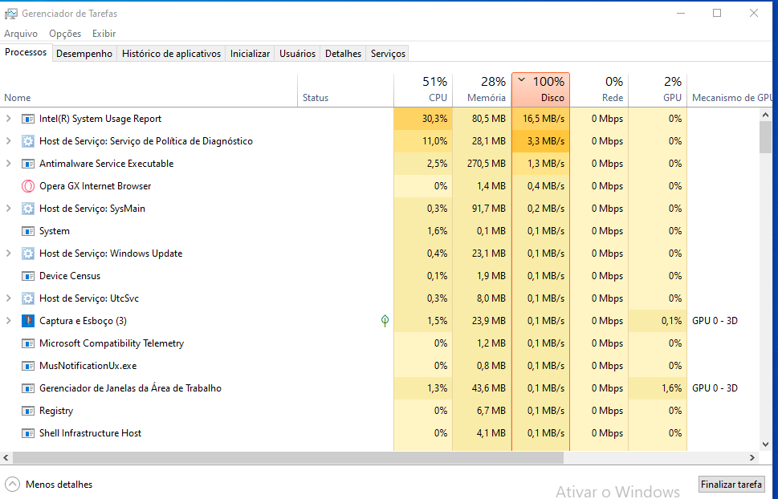Click the 270,5 MB memory value
The image size is (778, 499).
point(487,163)
